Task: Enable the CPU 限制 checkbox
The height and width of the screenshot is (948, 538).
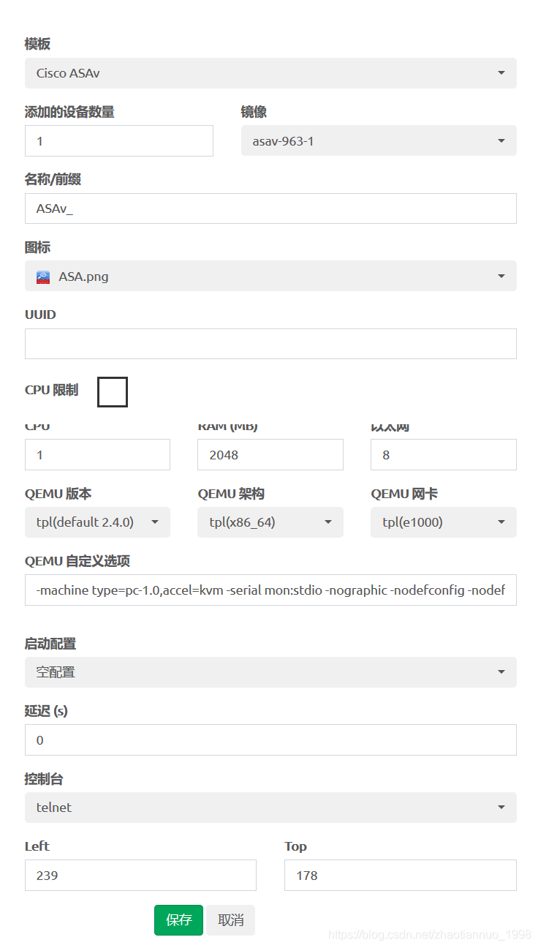Action: [x=112, y=392]
